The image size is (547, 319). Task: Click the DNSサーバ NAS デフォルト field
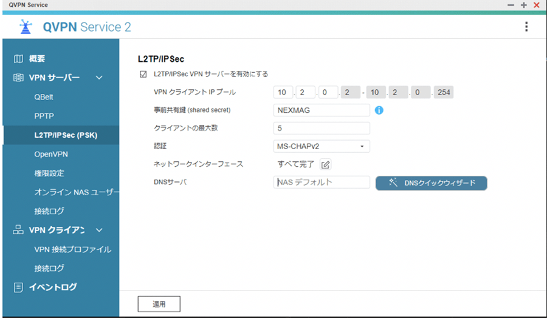click(322, 182)
